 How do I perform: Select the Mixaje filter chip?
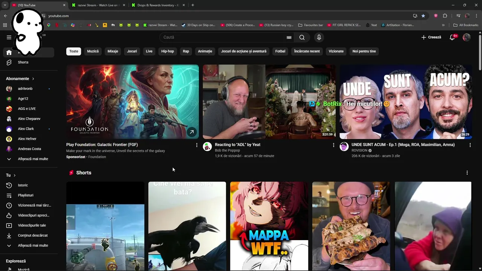113,51
